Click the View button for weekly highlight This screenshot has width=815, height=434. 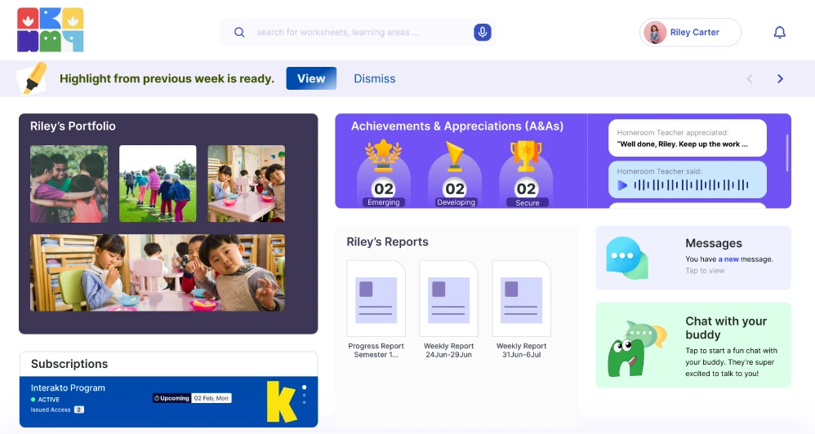(311, 78)
